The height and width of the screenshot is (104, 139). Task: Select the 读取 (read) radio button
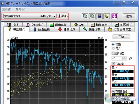click(x=113, y=45)
